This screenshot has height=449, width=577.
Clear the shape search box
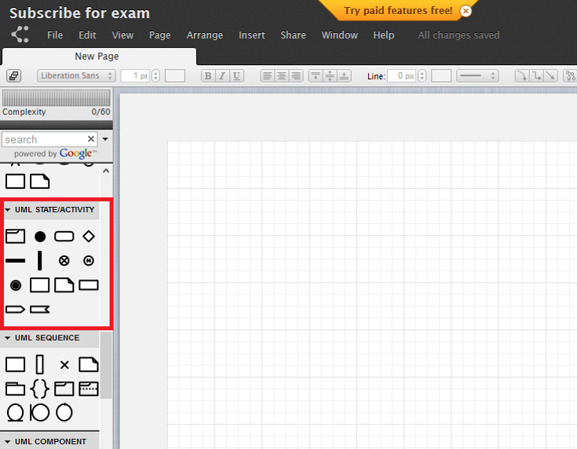point(91,139)
